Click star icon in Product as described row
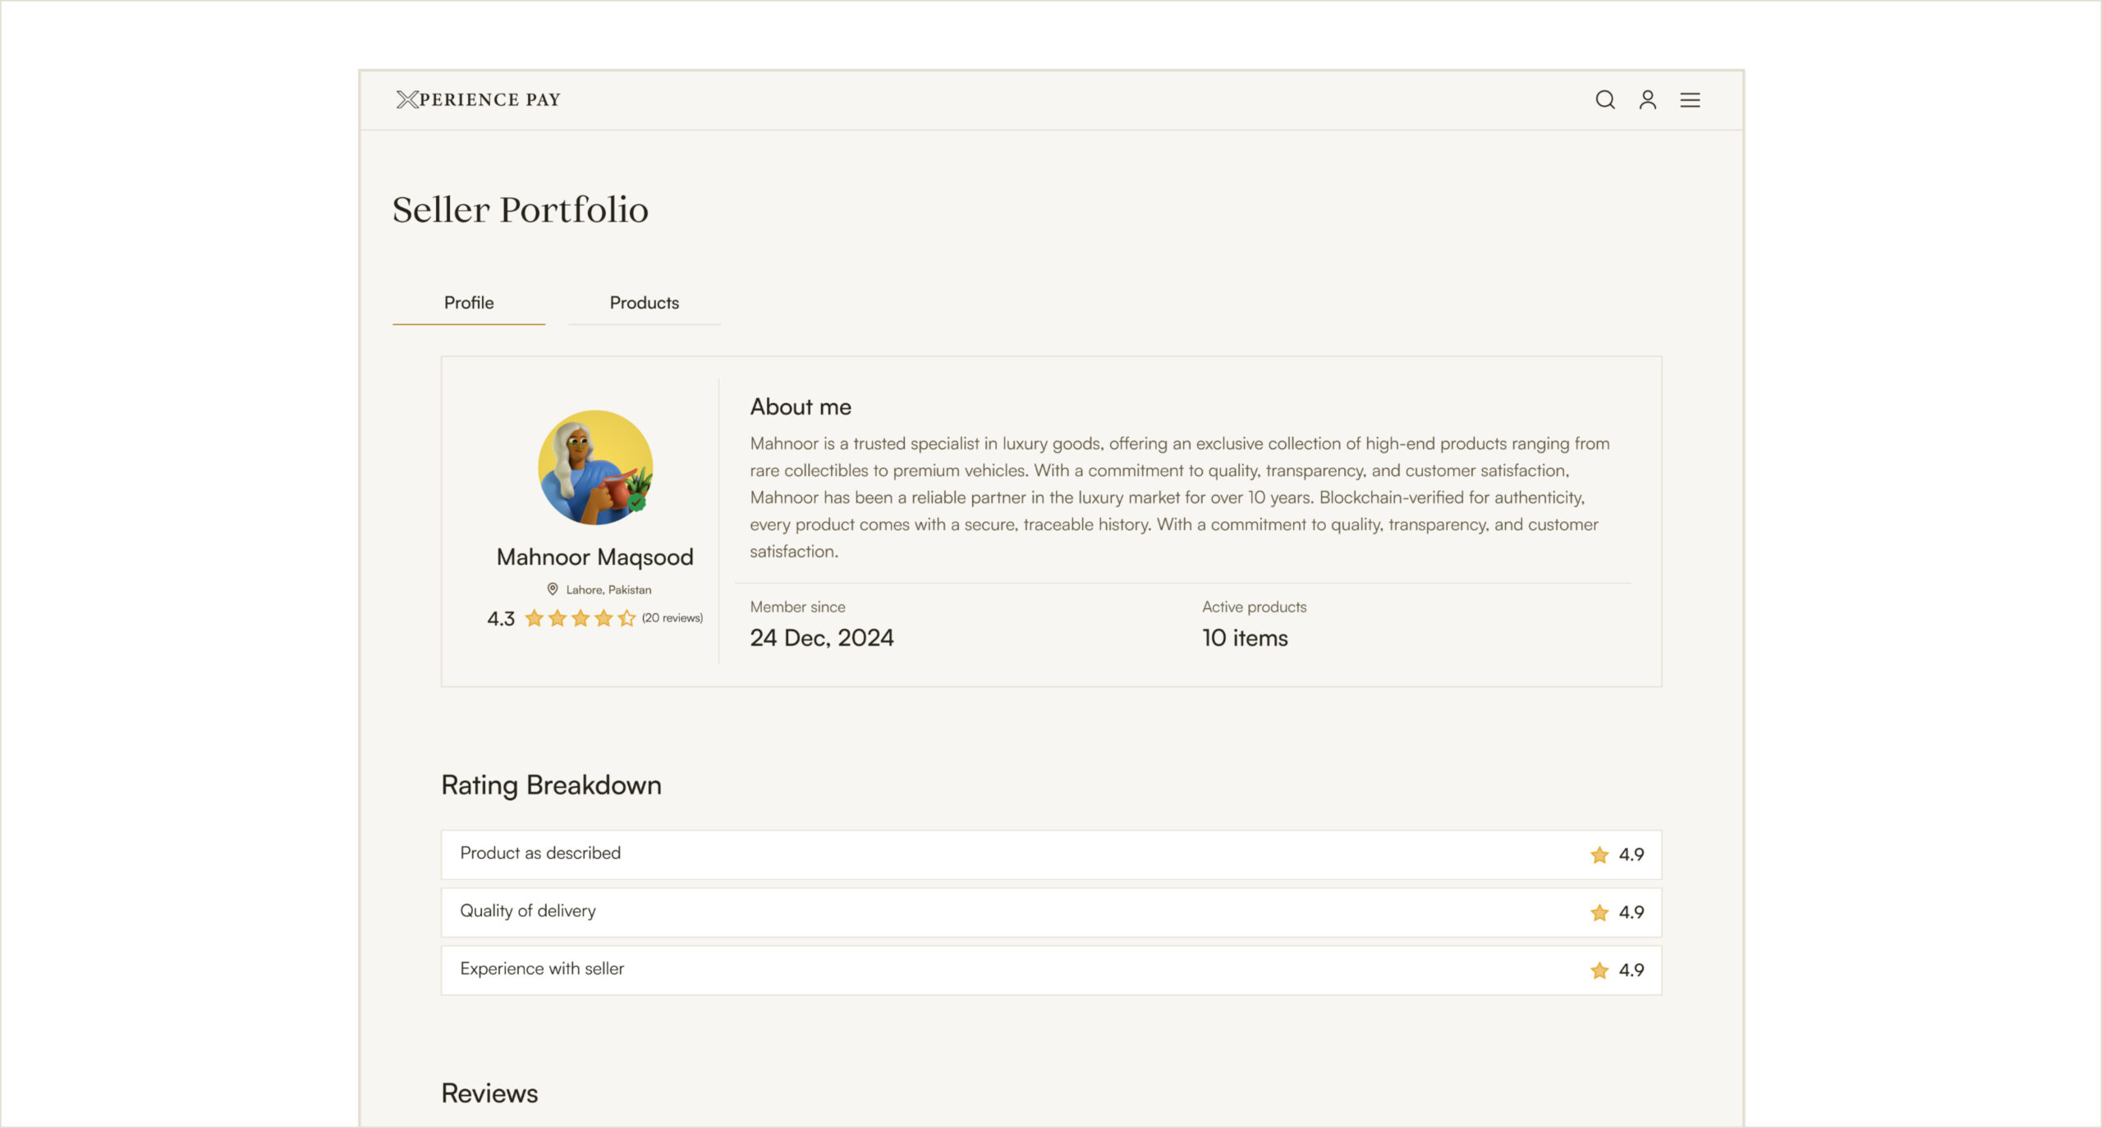Viewport: 2102px width, 1128px height. coord(1599,855)
